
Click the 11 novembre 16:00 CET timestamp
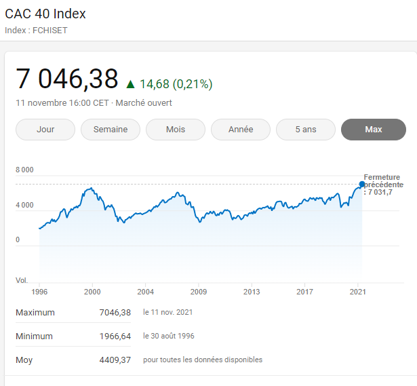(x=62, y=103)
